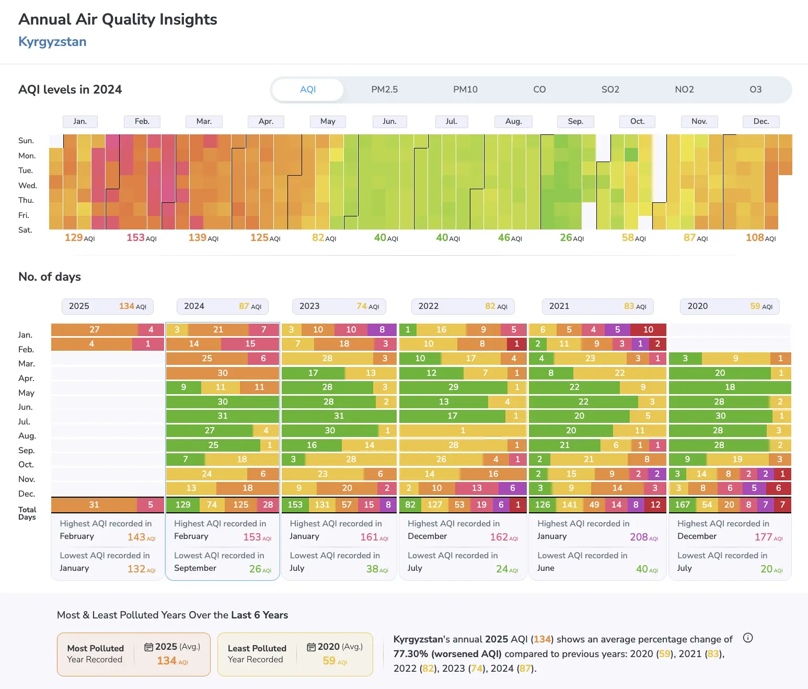This screenshot has height=689, width=808.
Task: Select the Jan. month label in heatmap
Action: tap(80, 121)
